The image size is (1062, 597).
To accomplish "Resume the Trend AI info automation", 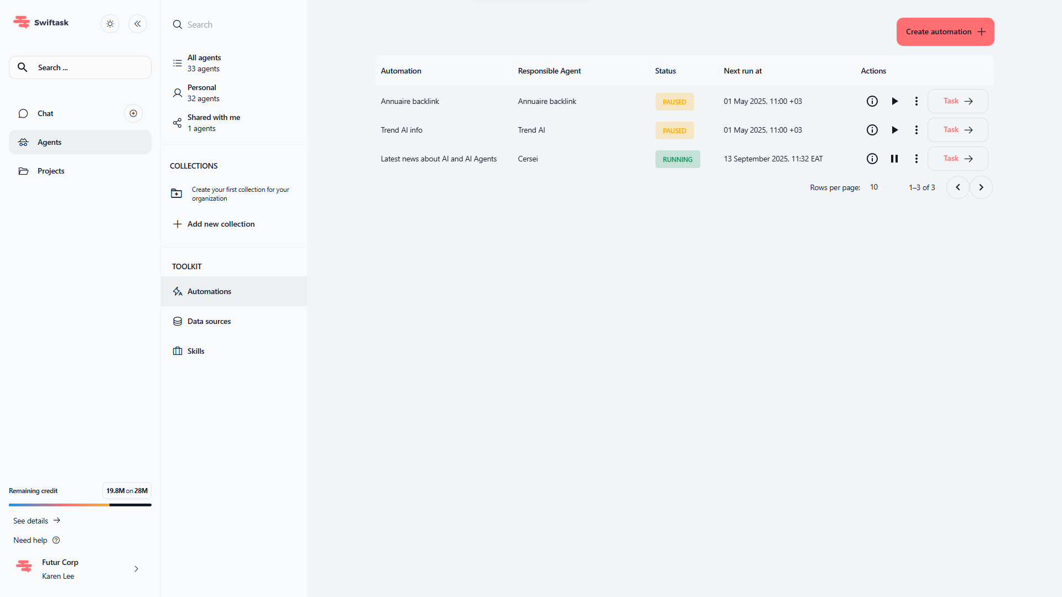I will 894,130.
